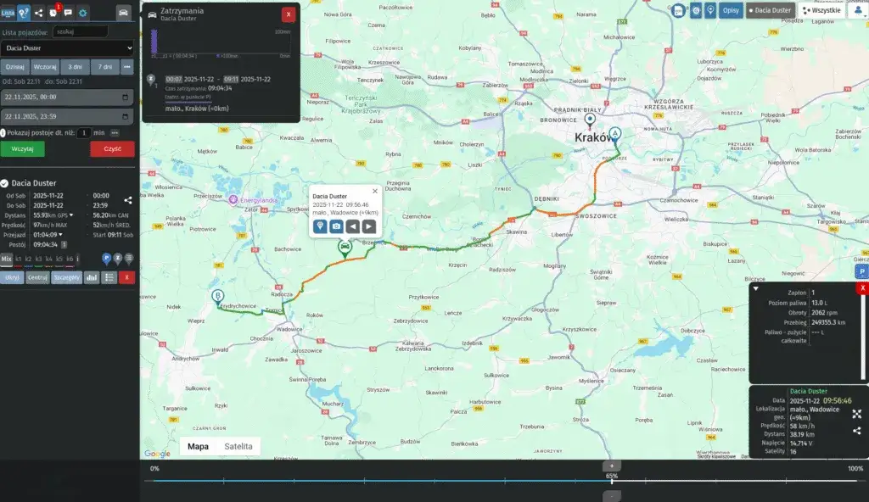869x502 pixels.
Task: Click the car icon in sidebar header
Action: click(124, 12)
